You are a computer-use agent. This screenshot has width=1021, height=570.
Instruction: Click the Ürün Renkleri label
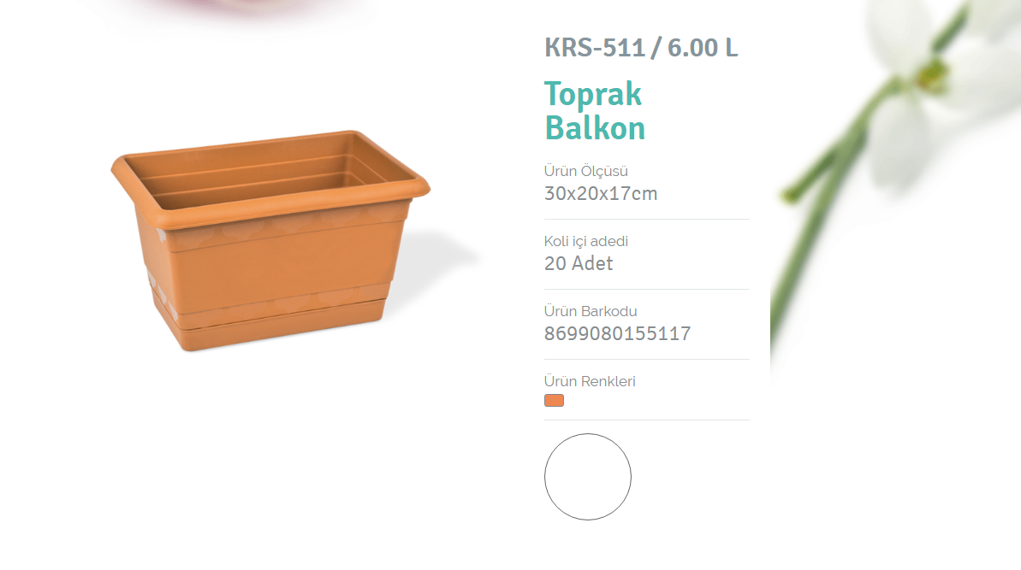[590, 381]
